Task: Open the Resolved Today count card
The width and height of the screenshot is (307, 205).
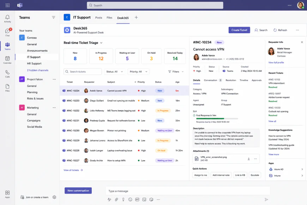Action: pos(175,56)
